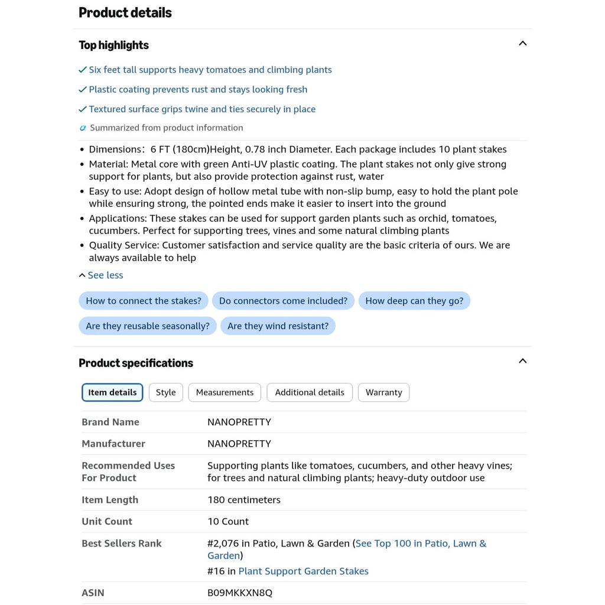Click the checkmark icon beside Textured surface highlight

coord(83,109)
